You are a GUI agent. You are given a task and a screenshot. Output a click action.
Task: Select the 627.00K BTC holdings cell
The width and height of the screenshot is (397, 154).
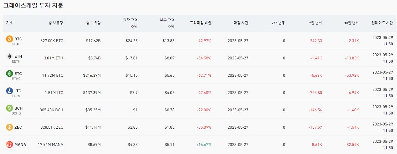52,41
